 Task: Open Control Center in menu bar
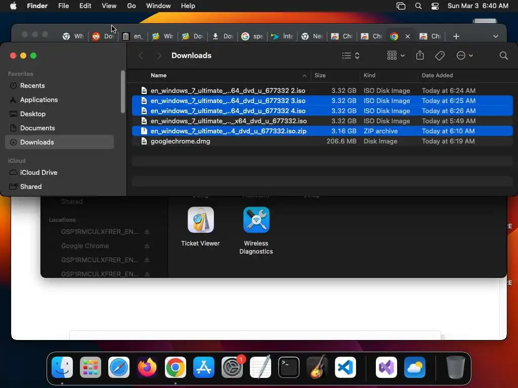435,6
